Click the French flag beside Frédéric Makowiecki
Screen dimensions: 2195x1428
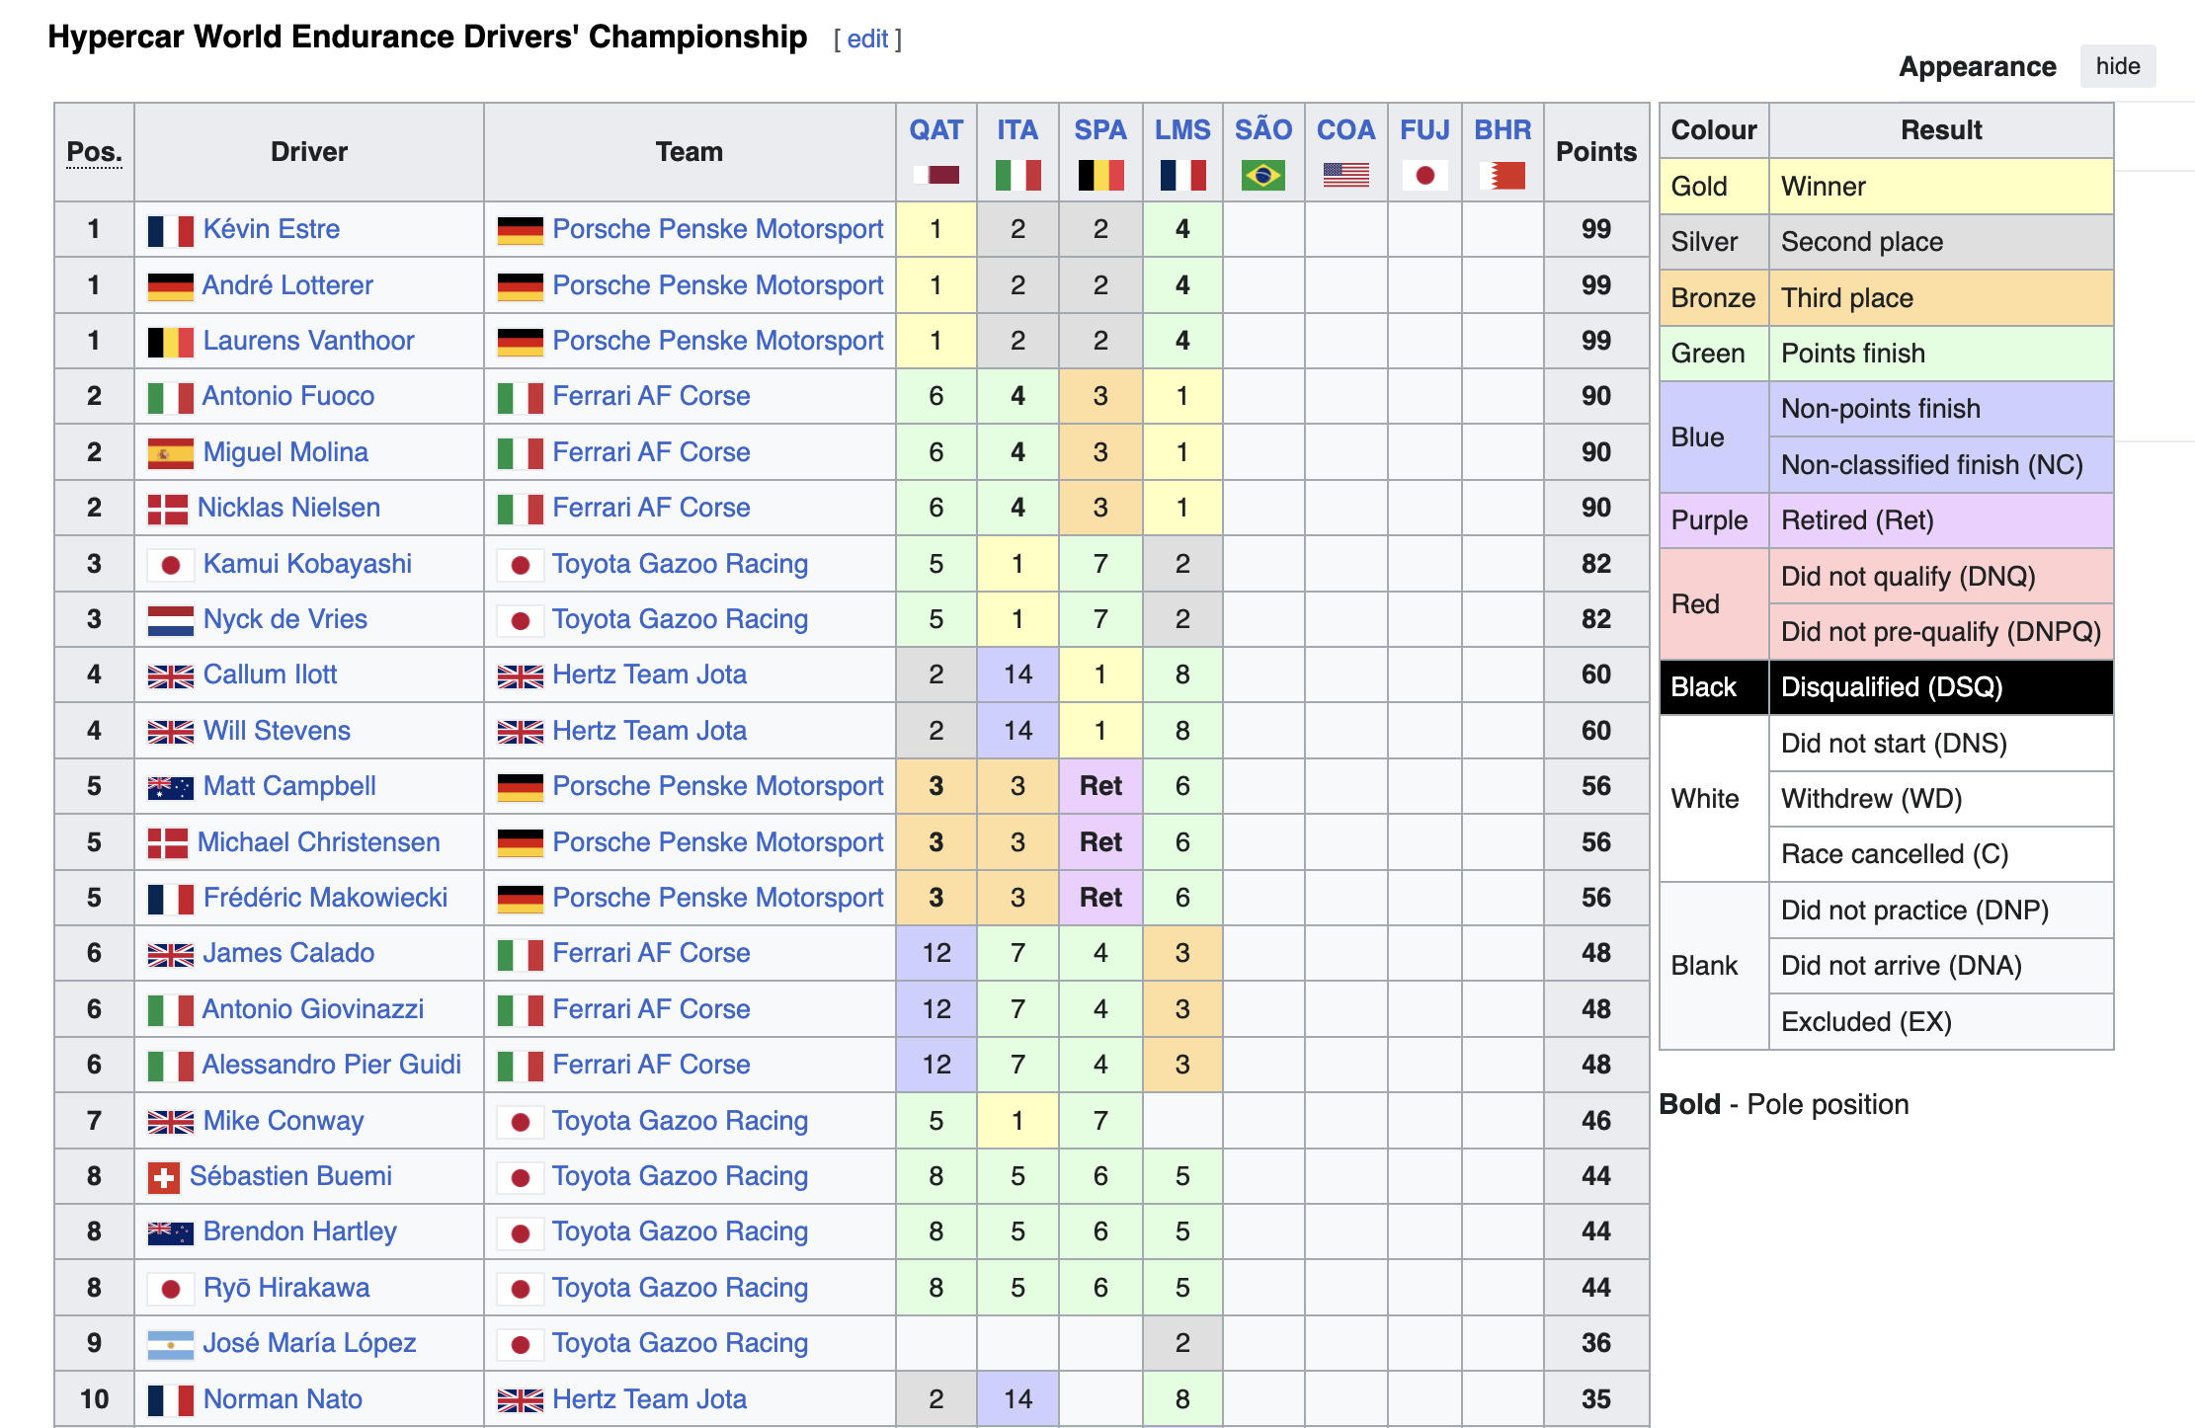pyautogui.click(x=170, y=899)
